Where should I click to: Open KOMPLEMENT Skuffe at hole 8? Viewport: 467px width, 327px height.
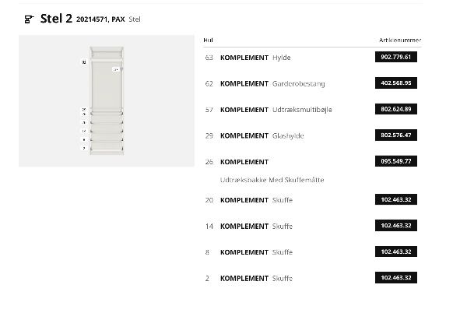point(256,252)
